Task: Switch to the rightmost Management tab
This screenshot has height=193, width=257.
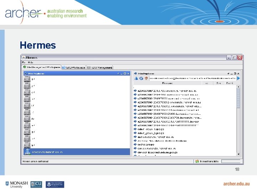Action: tap(100, 68)
